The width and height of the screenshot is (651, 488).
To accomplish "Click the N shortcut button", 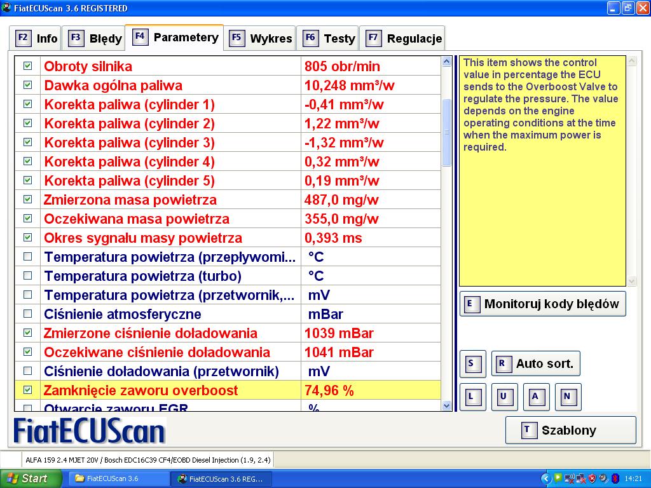I will coord(568,396).
